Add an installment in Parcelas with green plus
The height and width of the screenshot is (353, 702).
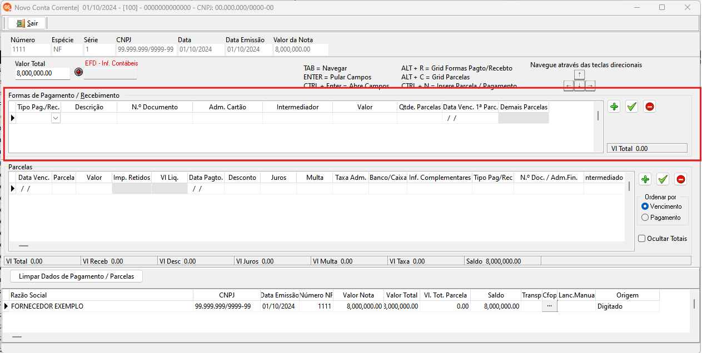pos(645,179)
